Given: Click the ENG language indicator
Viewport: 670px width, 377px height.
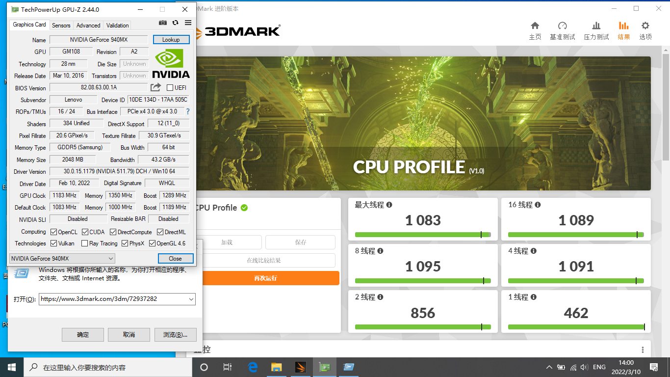Looking at the screenshot, I should pos(599,367).
